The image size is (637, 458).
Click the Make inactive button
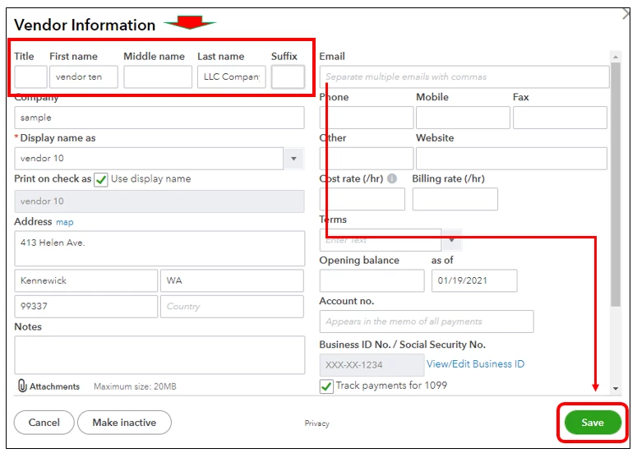124,423
